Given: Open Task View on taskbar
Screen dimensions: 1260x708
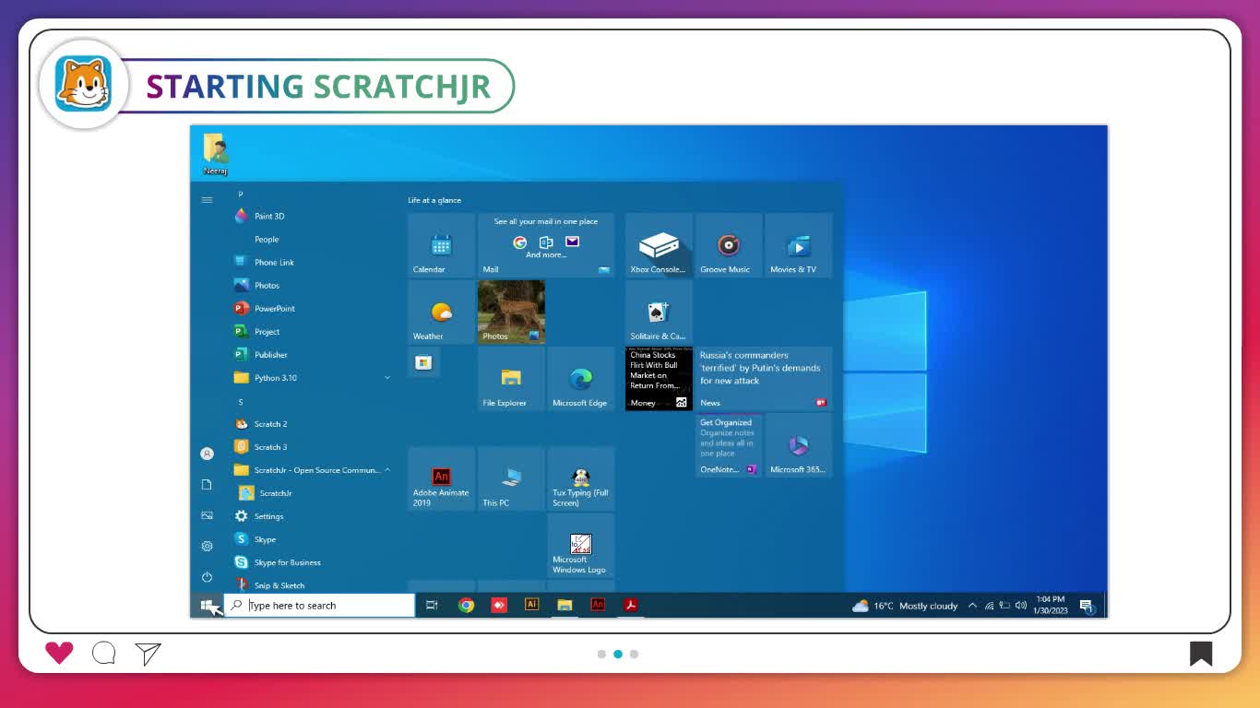Looking at the screenshot, I should pyautogui.click(x=432, y=606).
